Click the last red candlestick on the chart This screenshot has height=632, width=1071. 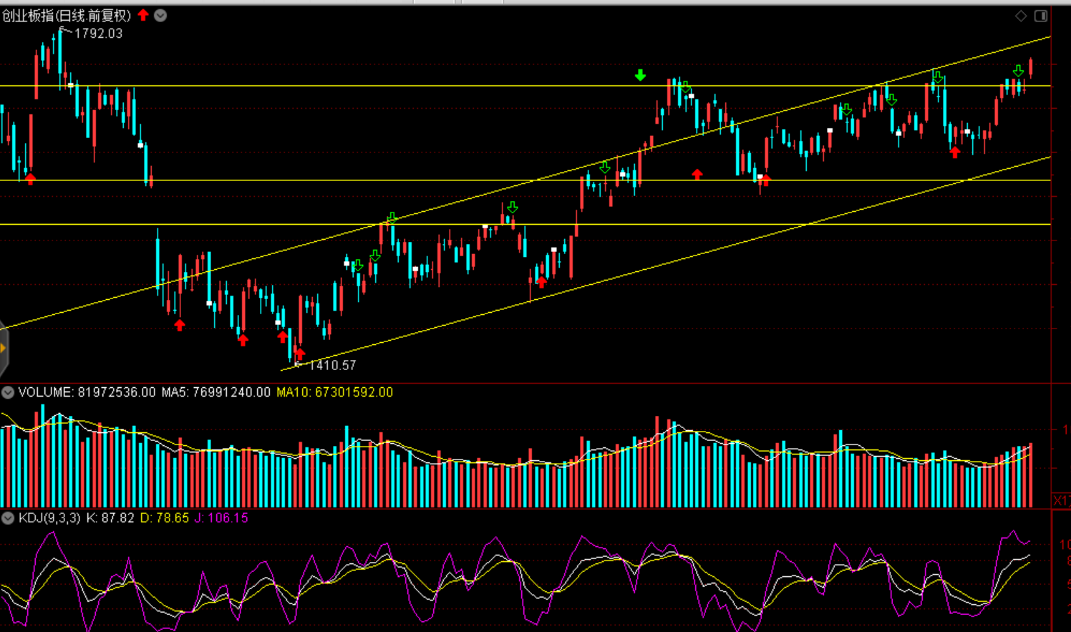(x=1031, y=67)
